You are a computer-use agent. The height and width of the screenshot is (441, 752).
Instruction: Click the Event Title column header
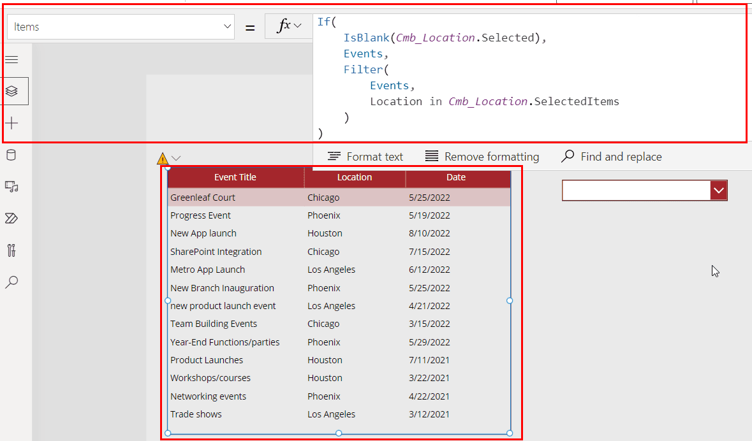pyautogui.click(x=236, y=177)
